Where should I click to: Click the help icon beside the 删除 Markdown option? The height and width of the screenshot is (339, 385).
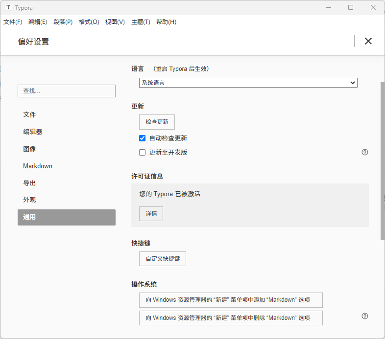pyautogui.click(x=365, y=316)
